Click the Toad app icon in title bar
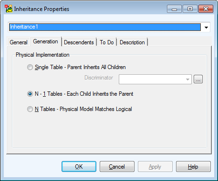The width and height of the screenshot is (218, 181). (9, 9)
